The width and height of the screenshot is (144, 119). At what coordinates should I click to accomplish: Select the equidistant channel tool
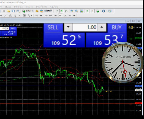click(x=10, y=16)
